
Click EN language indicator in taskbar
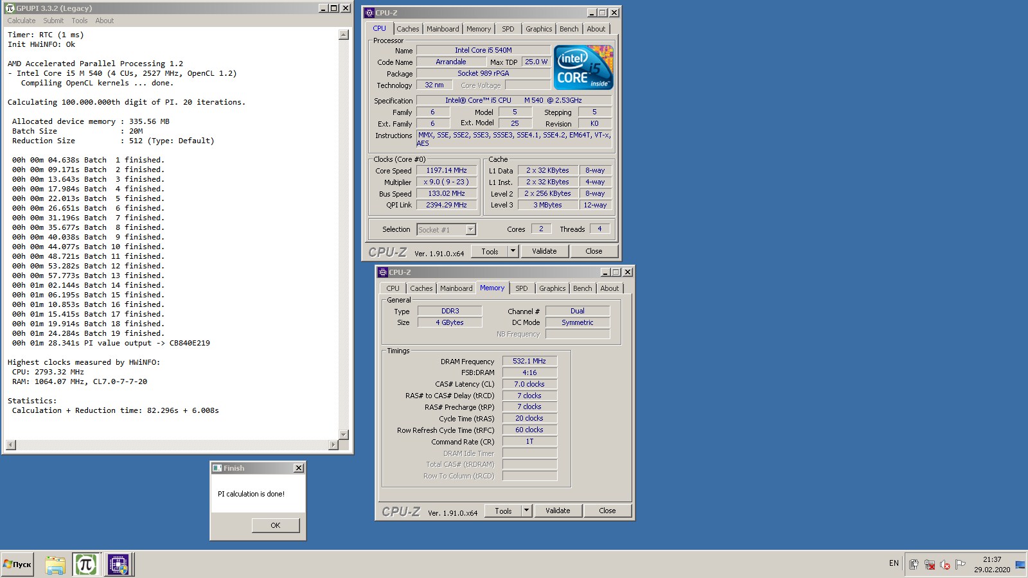click(894, 563)
